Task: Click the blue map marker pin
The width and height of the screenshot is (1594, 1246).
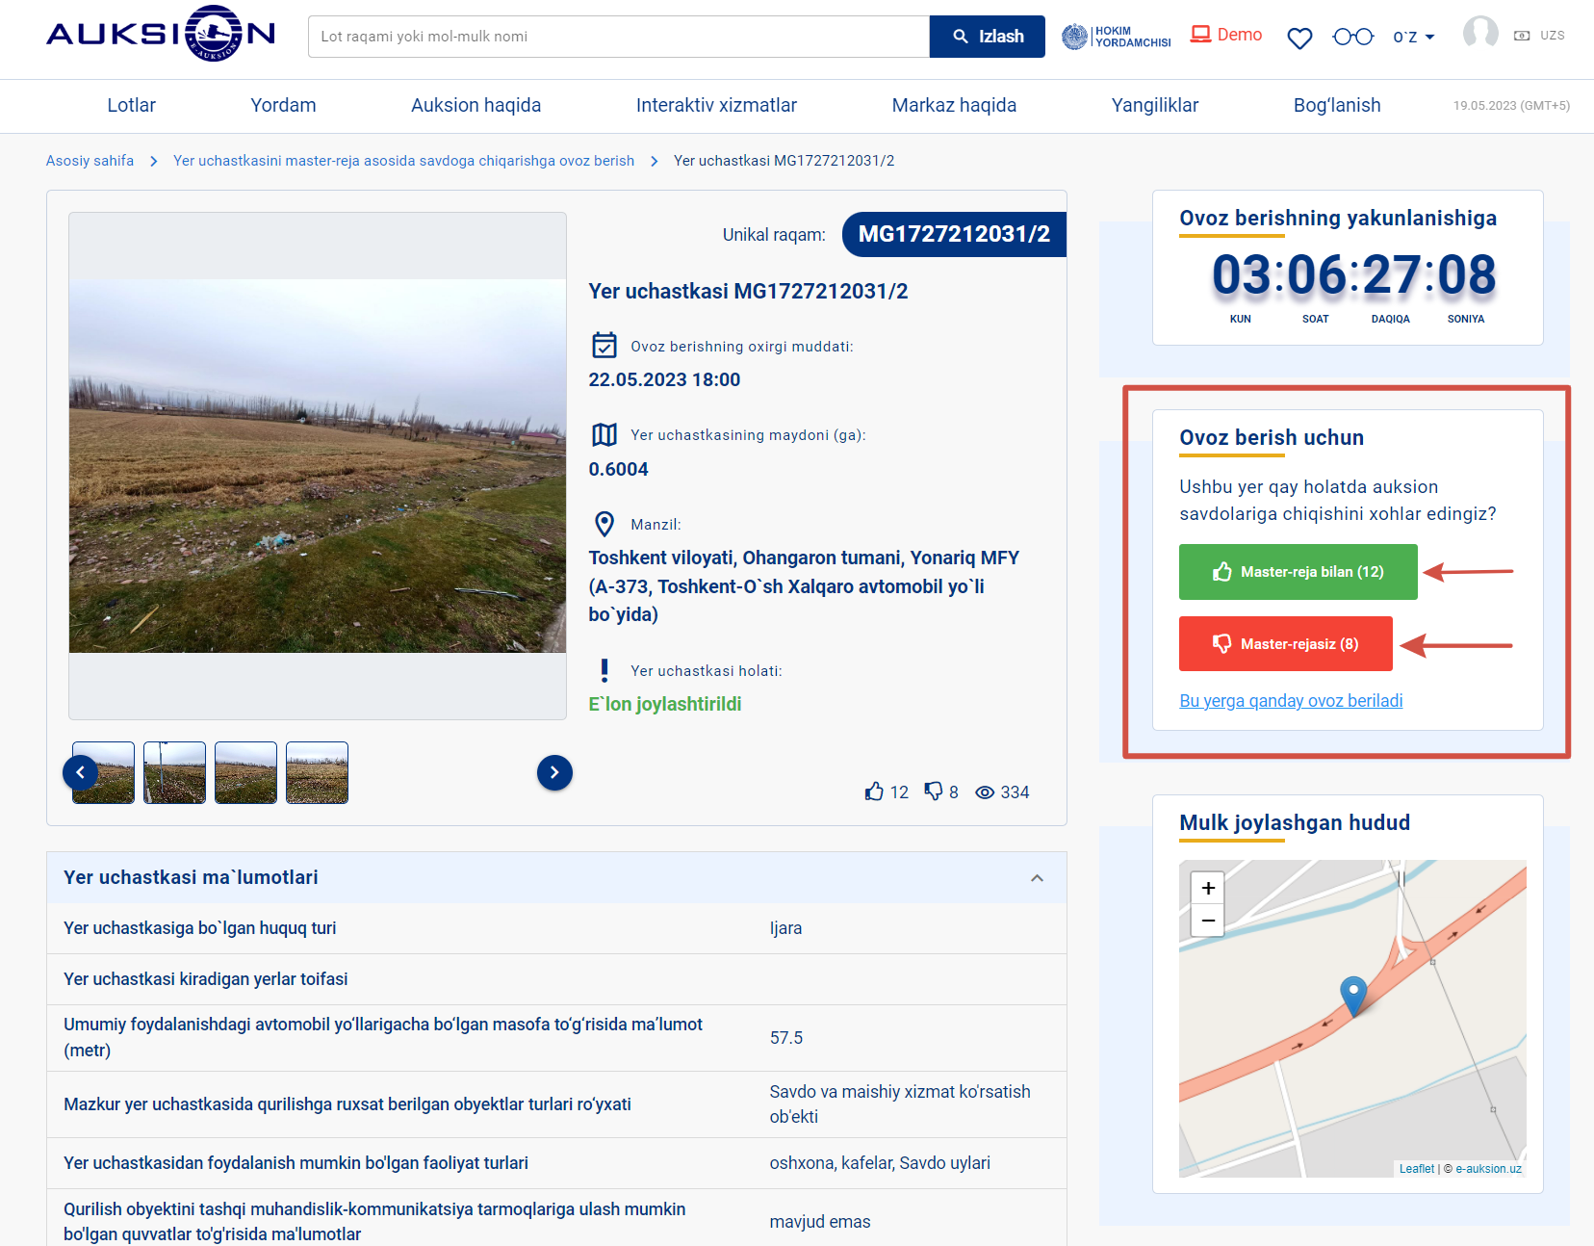Action: point(1353,996)
